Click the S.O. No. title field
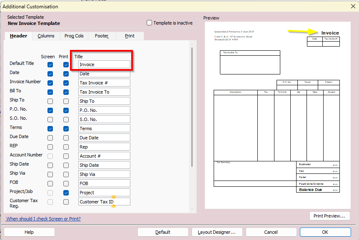Viewport: 359px width, 240px height. pyautogui.click(x=104, y=119)
